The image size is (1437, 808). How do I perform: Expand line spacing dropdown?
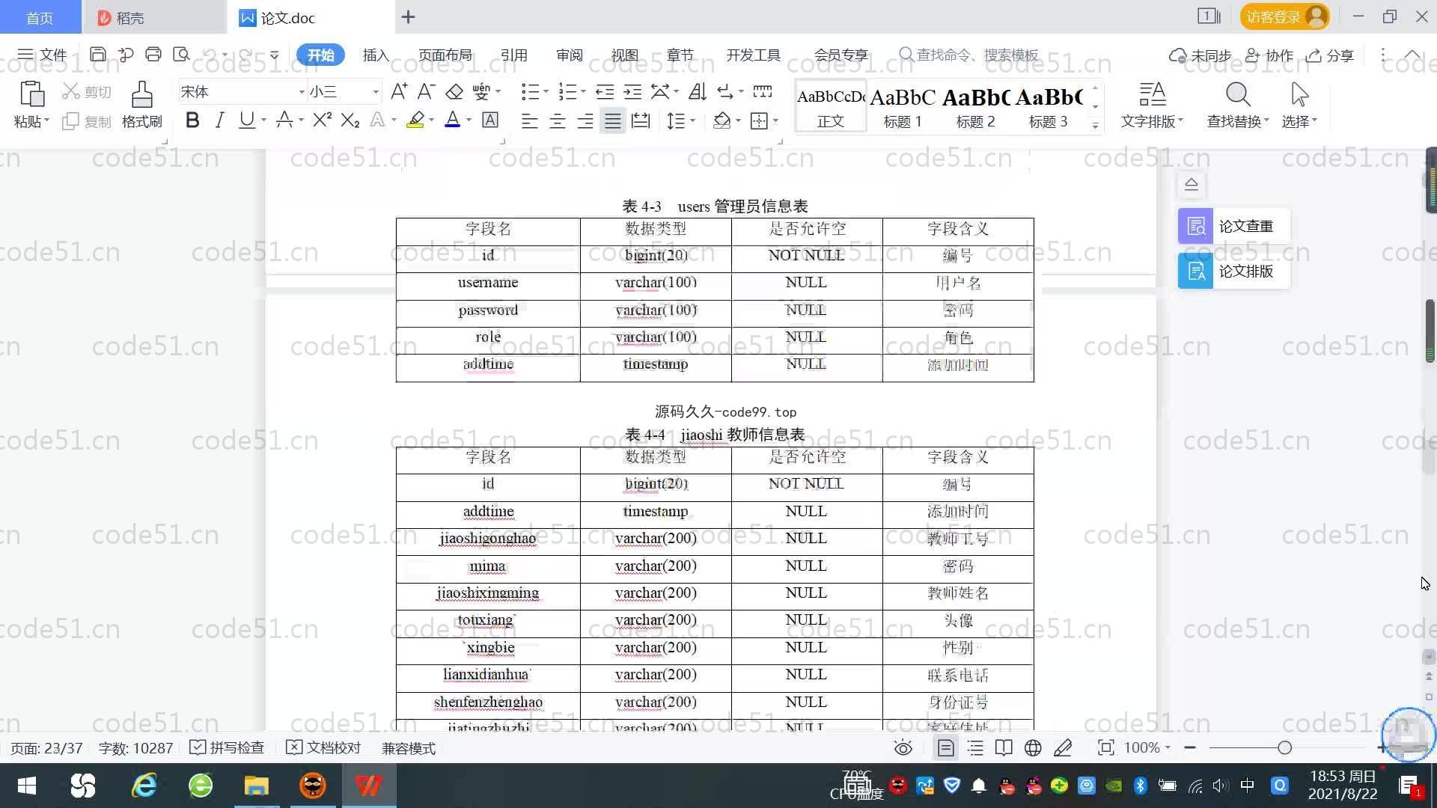(x=693, y=120)
